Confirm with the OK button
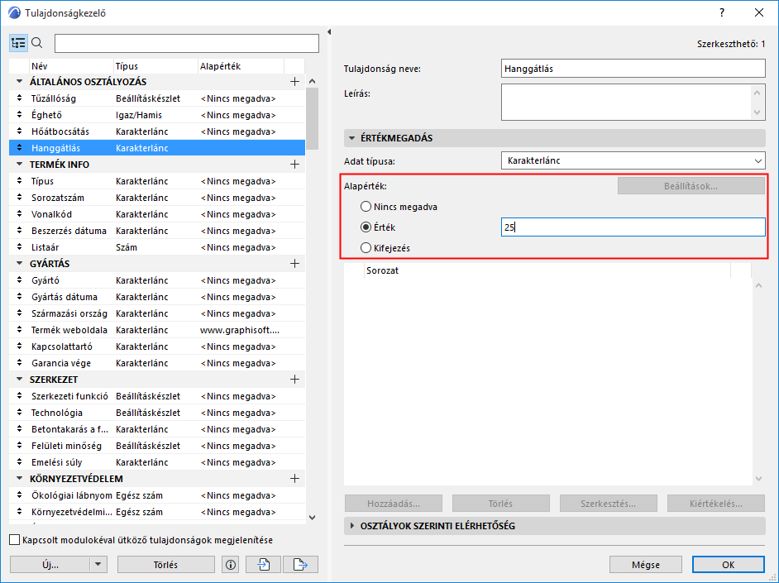Image resolution: width=779 pixels, height=583 pixels. (729, 565)
